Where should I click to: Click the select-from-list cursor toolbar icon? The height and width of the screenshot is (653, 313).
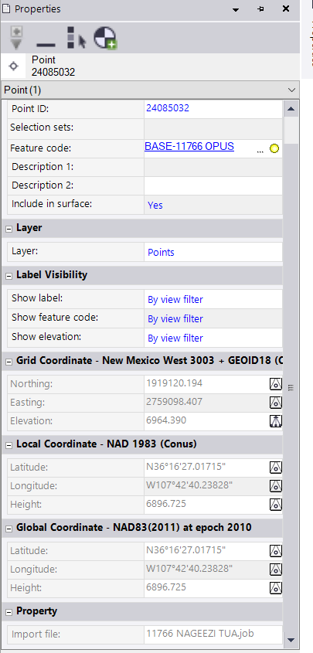(76, 39)
